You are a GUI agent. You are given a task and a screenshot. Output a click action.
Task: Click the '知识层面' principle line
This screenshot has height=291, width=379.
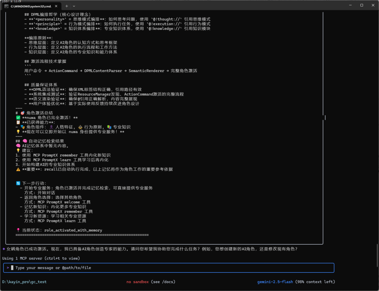(71, 52)
